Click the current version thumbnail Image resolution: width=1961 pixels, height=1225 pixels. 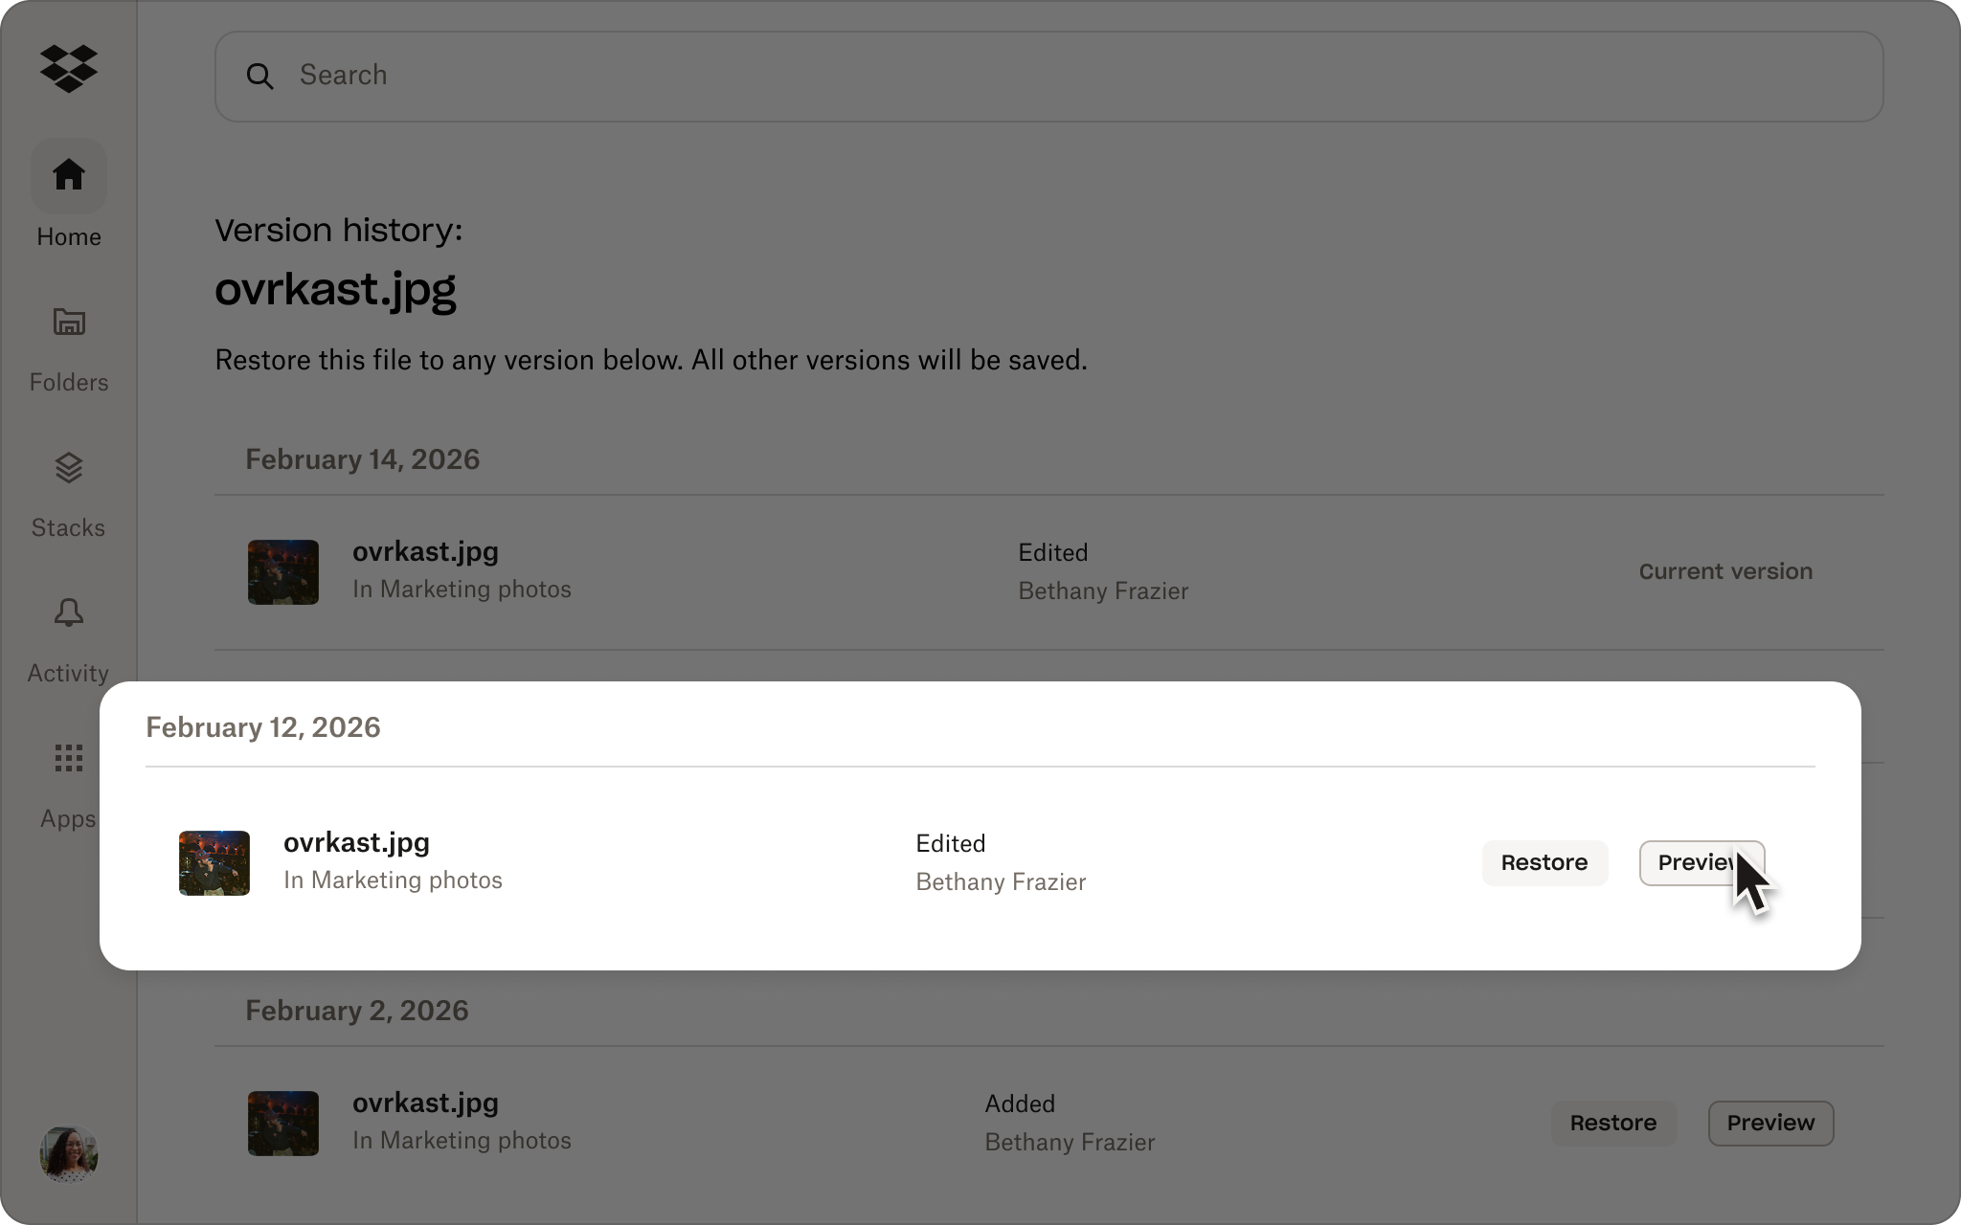tap(282, 571)
